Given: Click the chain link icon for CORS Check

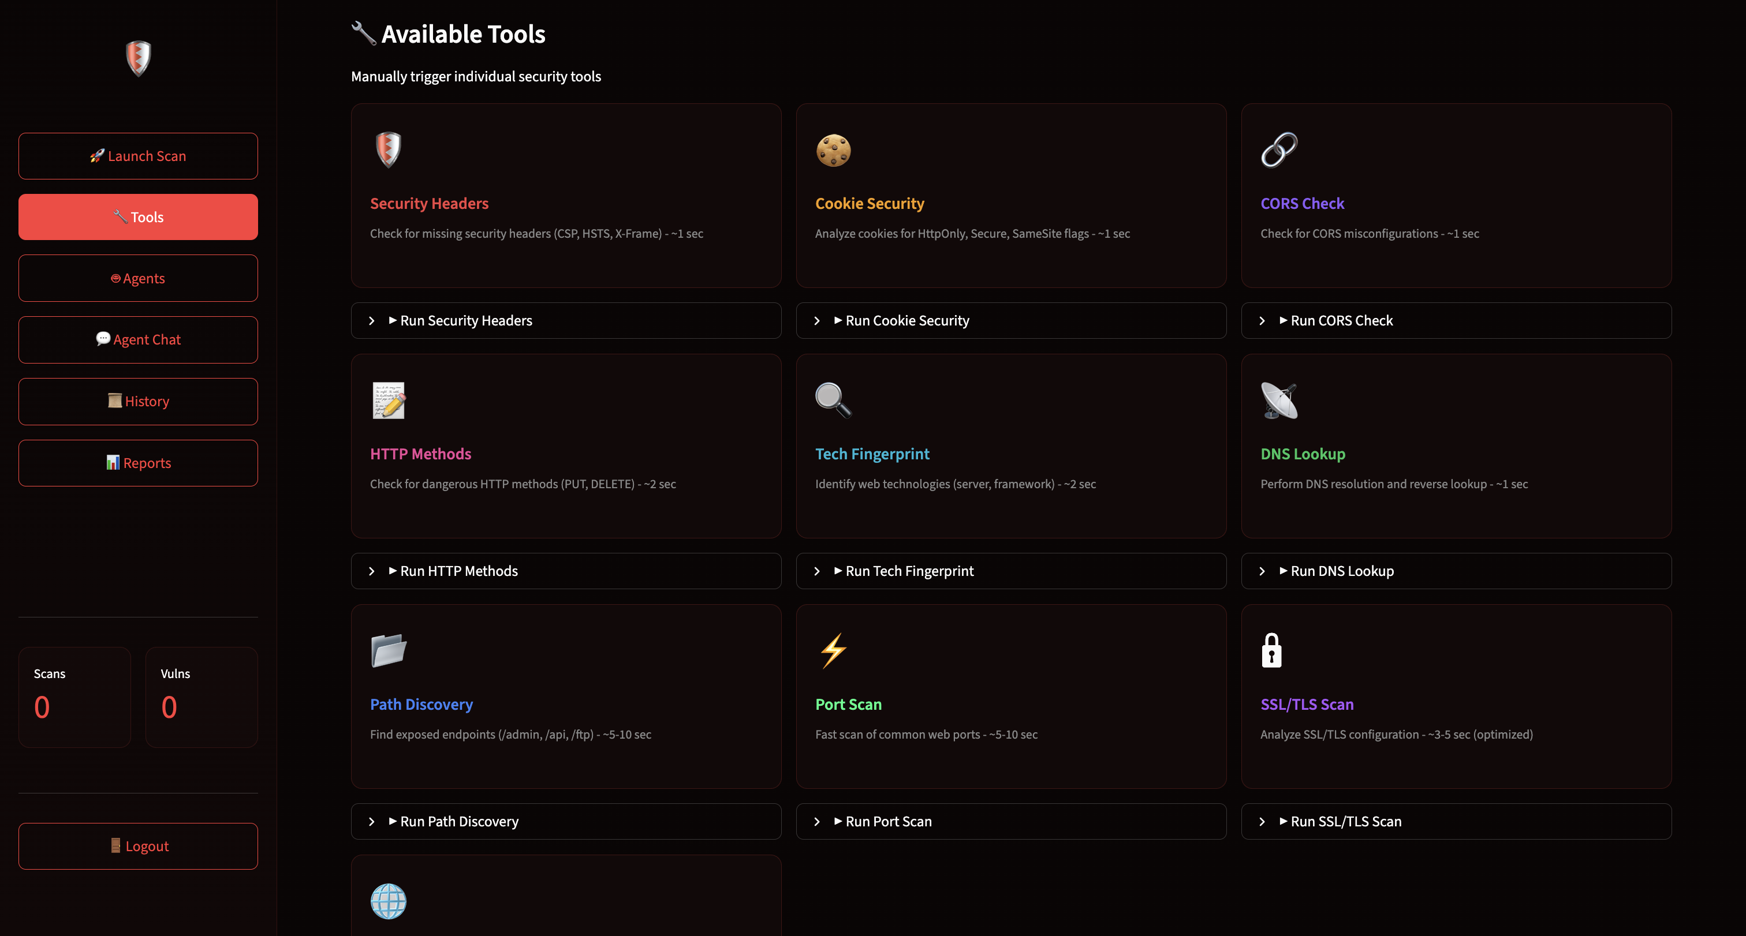Looking at the screenshot, I should 1278,149.
